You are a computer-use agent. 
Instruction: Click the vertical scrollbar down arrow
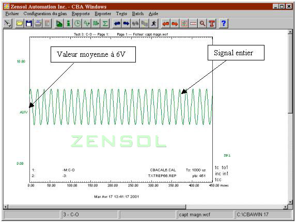pyautogui.click(x=290, y=202)
